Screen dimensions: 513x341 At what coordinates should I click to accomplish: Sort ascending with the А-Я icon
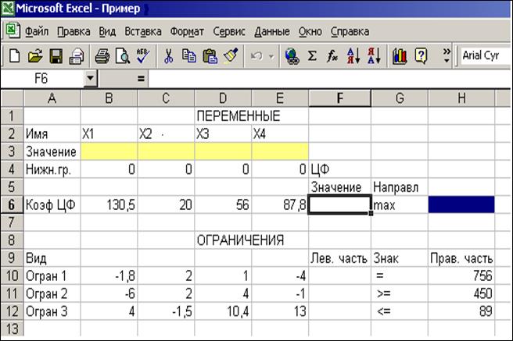tap(353, 56)
